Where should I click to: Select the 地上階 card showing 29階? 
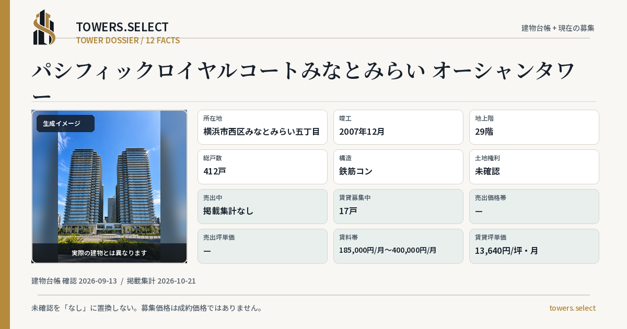pos(534,127)
